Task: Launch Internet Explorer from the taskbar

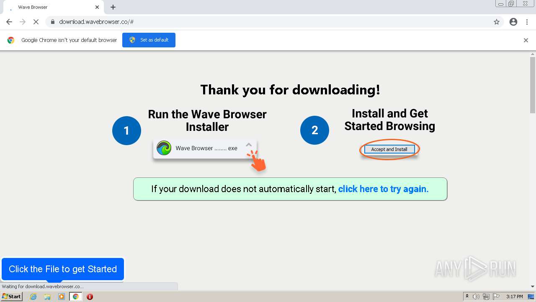Action: coord(33,297)
